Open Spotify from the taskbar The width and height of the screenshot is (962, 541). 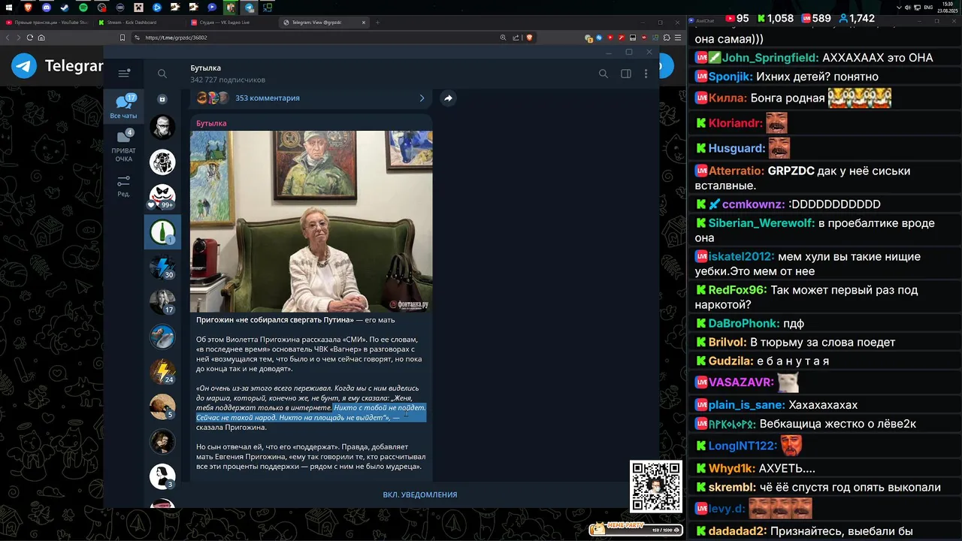click(83, 8)
